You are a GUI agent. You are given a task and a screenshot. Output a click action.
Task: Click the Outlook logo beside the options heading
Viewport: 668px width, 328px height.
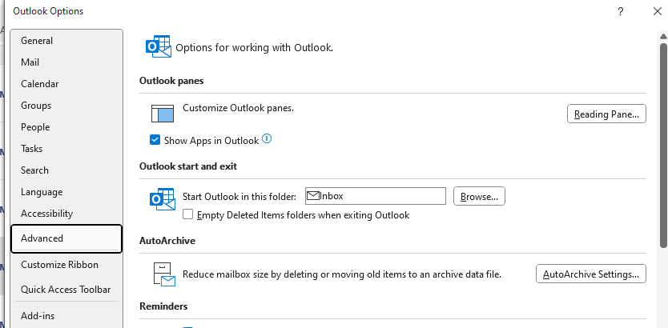pyautogui.click(x=159, y=46)
